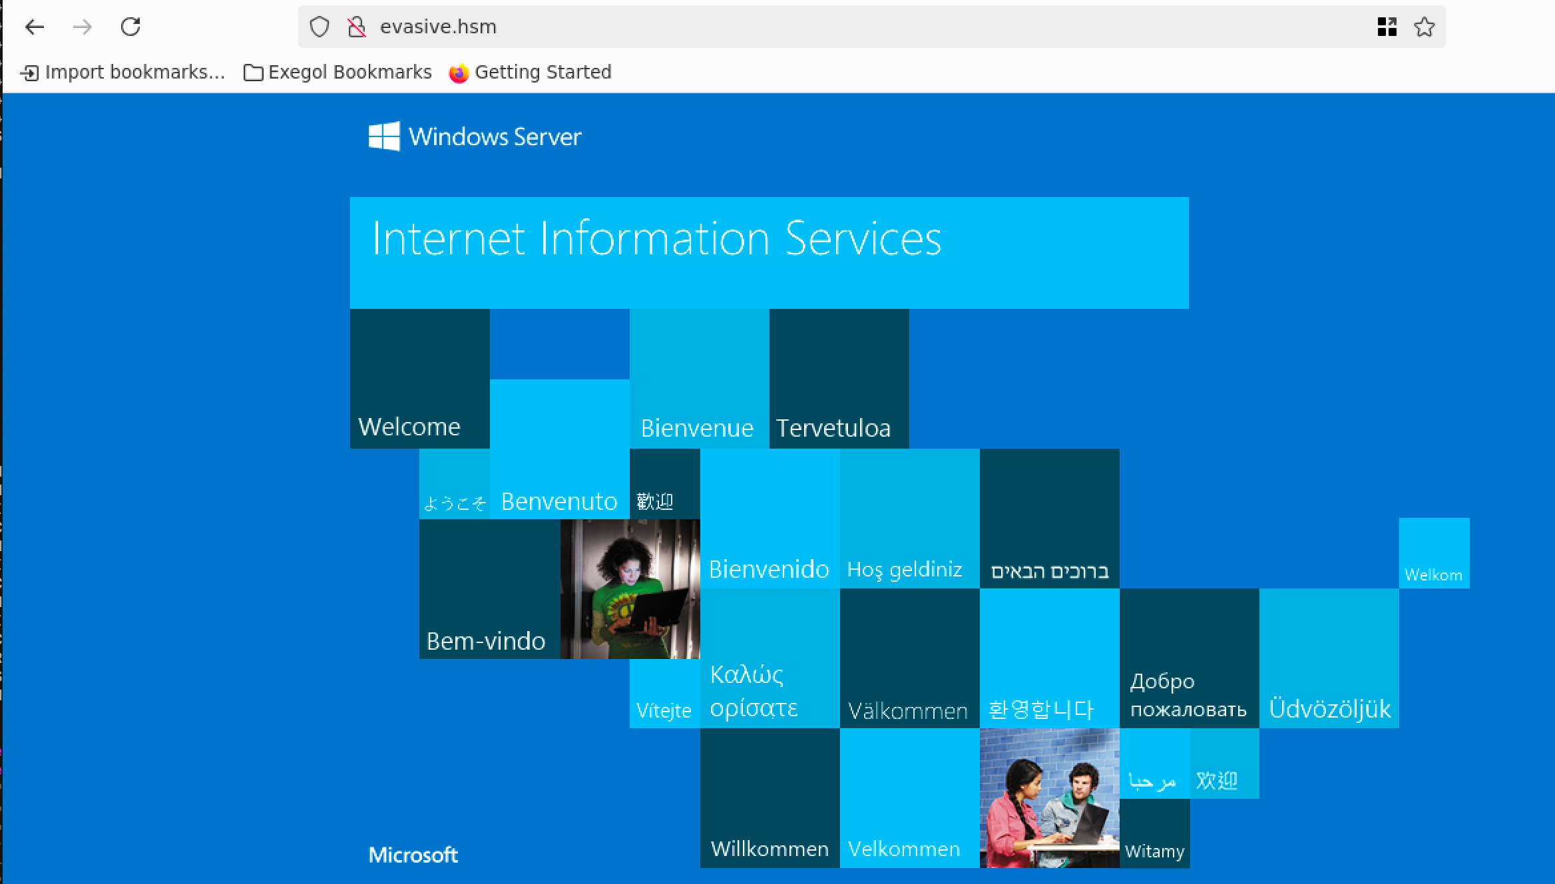
Task: Click Import bookmarks in bookmarks bar
Action: coord(123,72)
